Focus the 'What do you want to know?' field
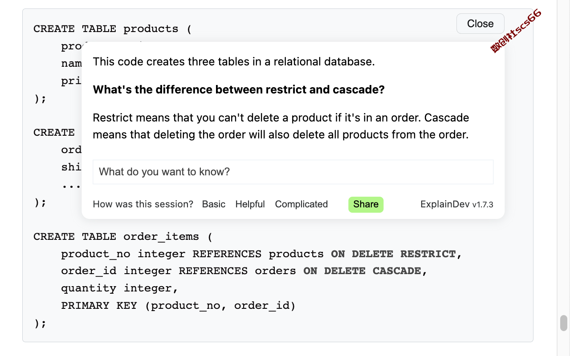Image resolution: width=570 pixels, height=356 pixels. coord(293,172)
